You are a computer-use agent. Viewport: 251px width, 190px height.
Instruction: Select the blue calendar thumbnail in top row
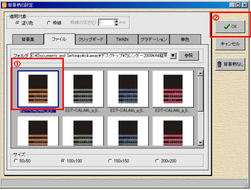coord(128,89)
